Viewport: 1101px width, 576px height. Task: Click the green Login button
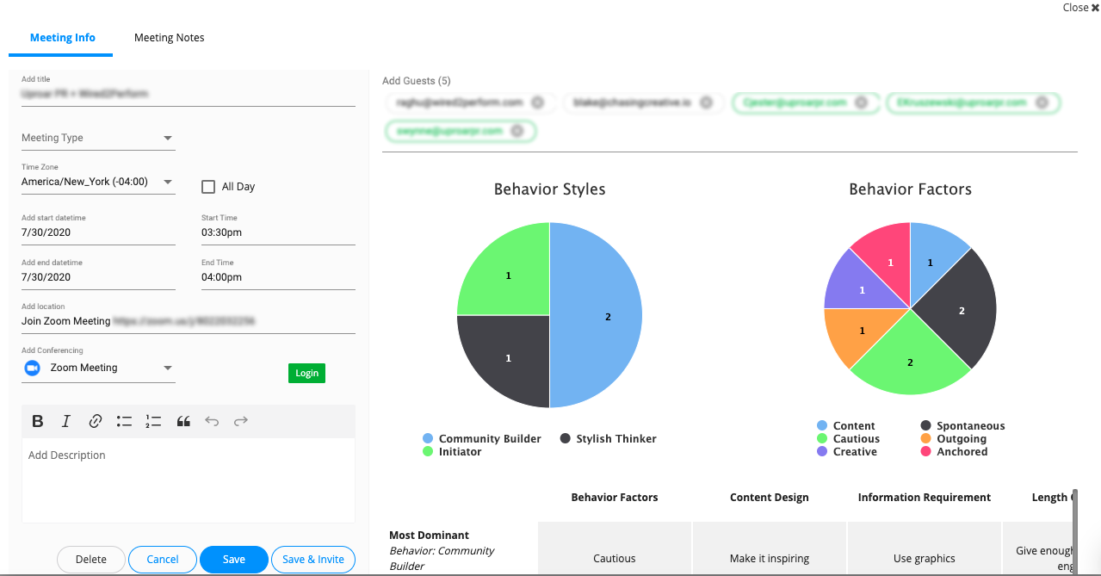[306, 373]
